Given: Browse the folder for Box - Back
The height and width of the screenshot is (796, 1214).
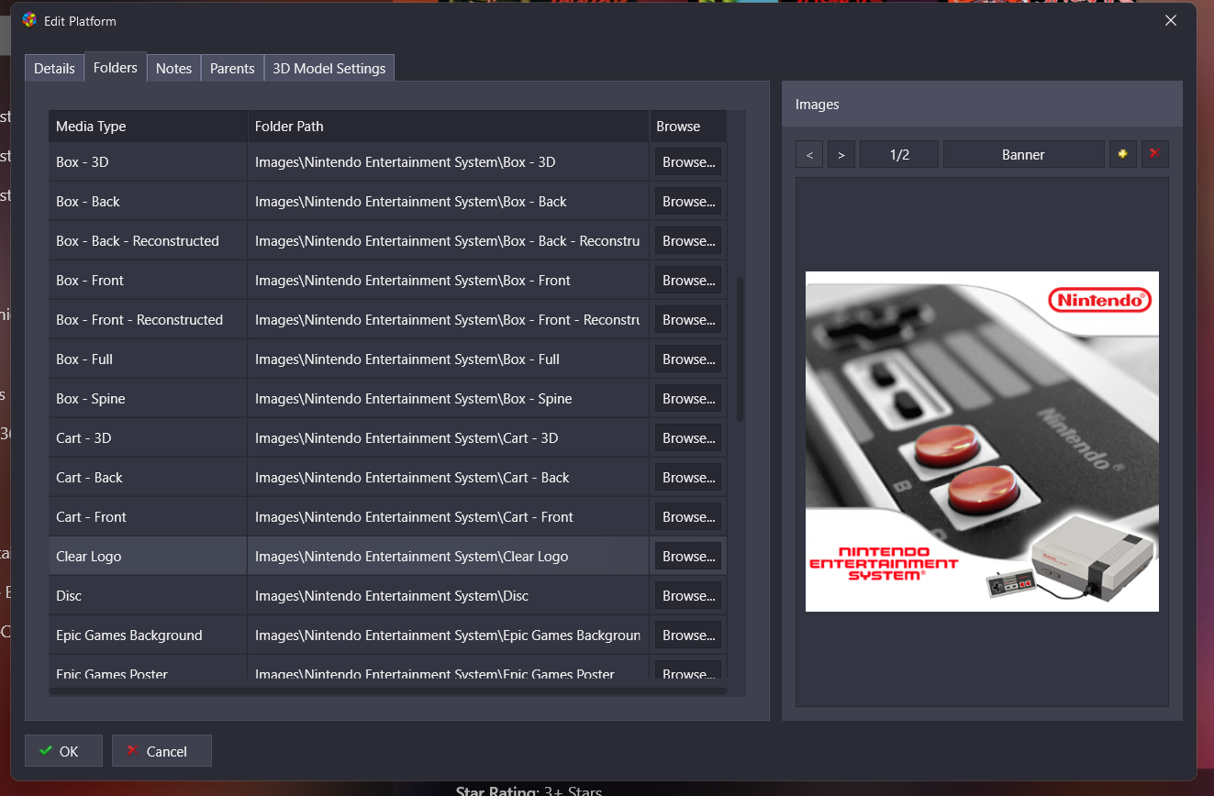Looking at the screenshot, I should coord(688,202).
